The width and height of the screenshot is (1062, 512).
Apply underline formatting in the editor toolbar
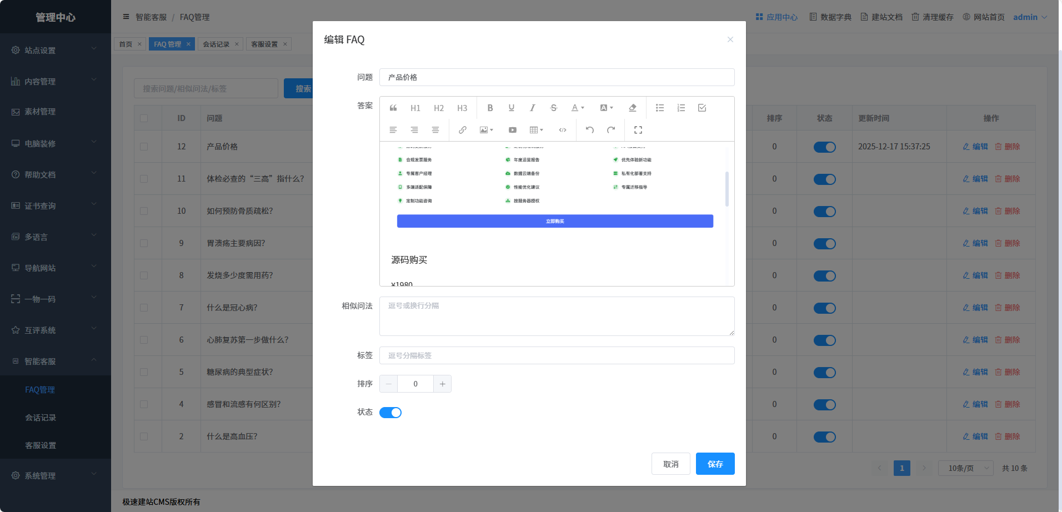511,108
